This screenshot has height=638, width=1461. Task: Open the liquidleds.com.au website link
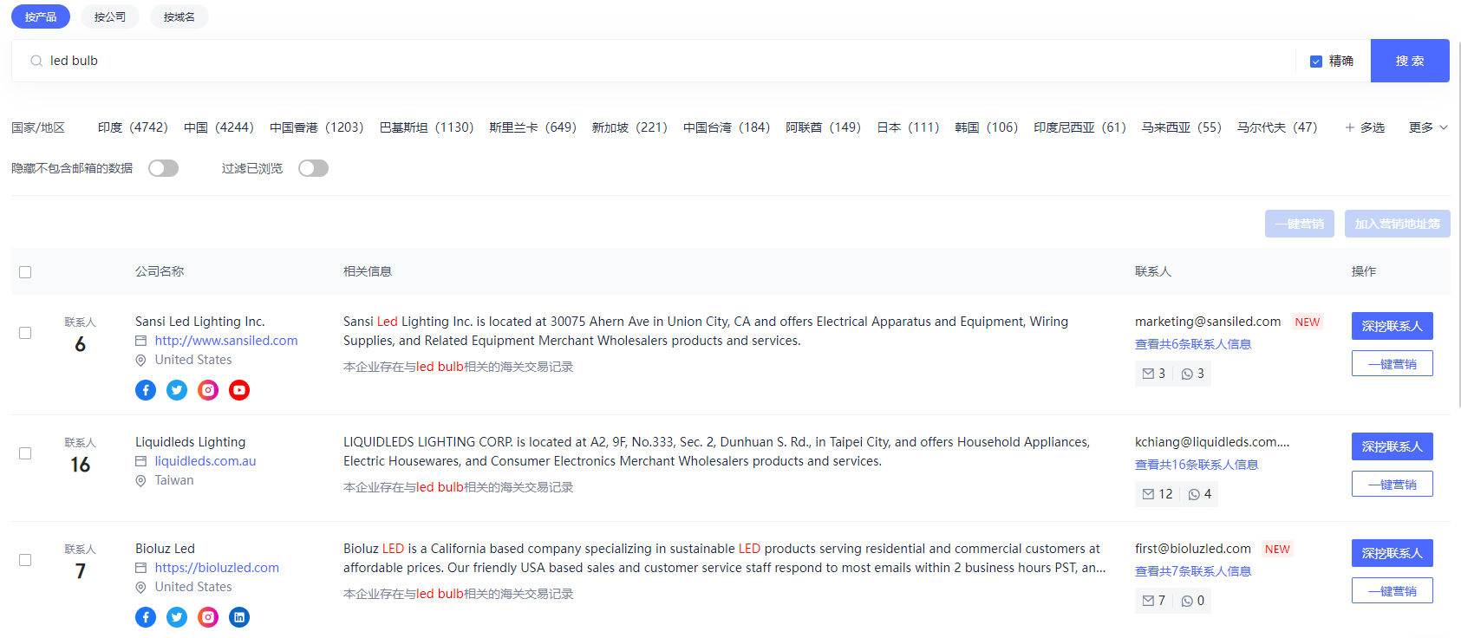point(205,461)
